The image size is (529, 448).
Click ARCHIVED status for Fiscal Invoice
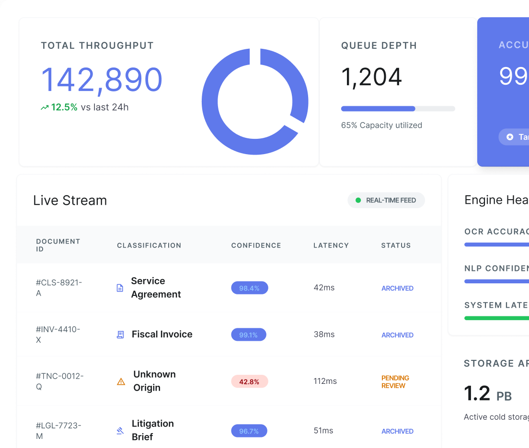397,335
